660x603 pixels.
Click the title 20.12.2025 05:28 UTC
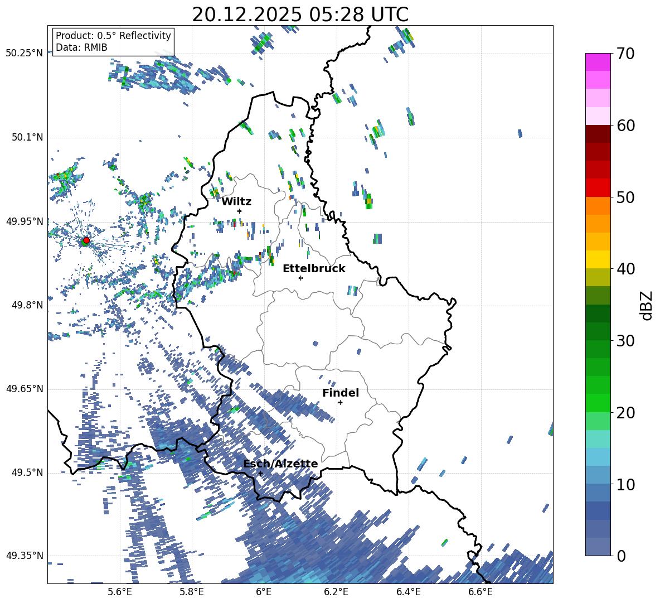click(x=300, y=15)
